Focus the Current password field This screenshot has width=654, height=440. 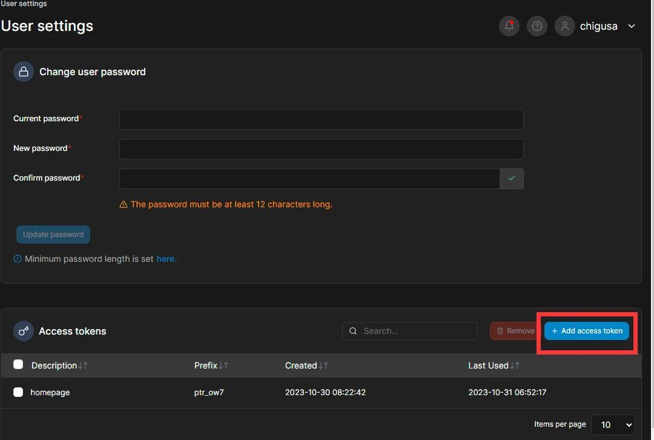(321, 119)
